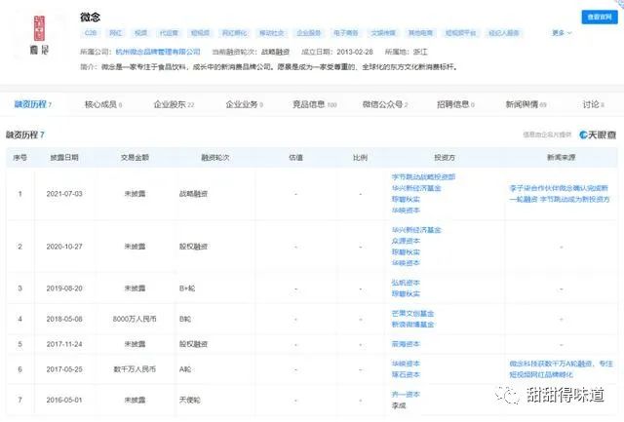
Task: Open the 前海资本 investor link
Action: [406, 344]
